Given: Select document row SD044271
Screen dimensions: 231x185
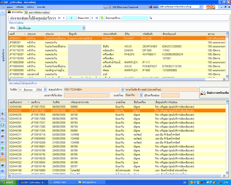Looking at the screenshot, I should point(117,134).
